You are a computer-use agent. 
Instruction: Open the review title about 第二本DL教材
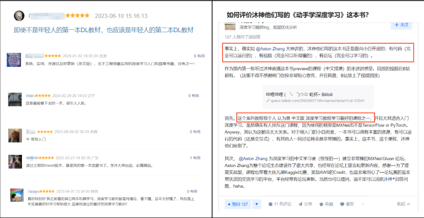pos(104,30)
